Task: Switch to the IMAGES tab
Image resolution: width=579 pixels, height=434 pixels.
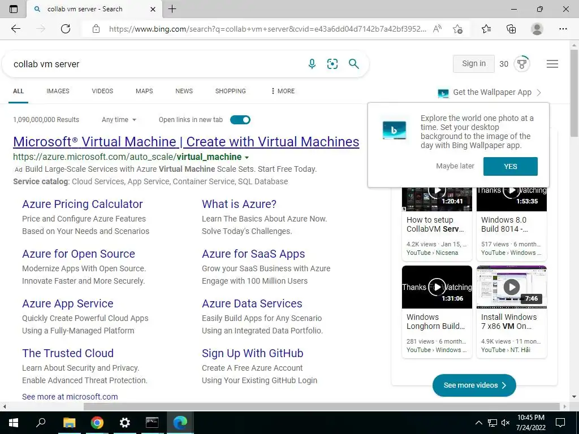Action: (58, 91)
